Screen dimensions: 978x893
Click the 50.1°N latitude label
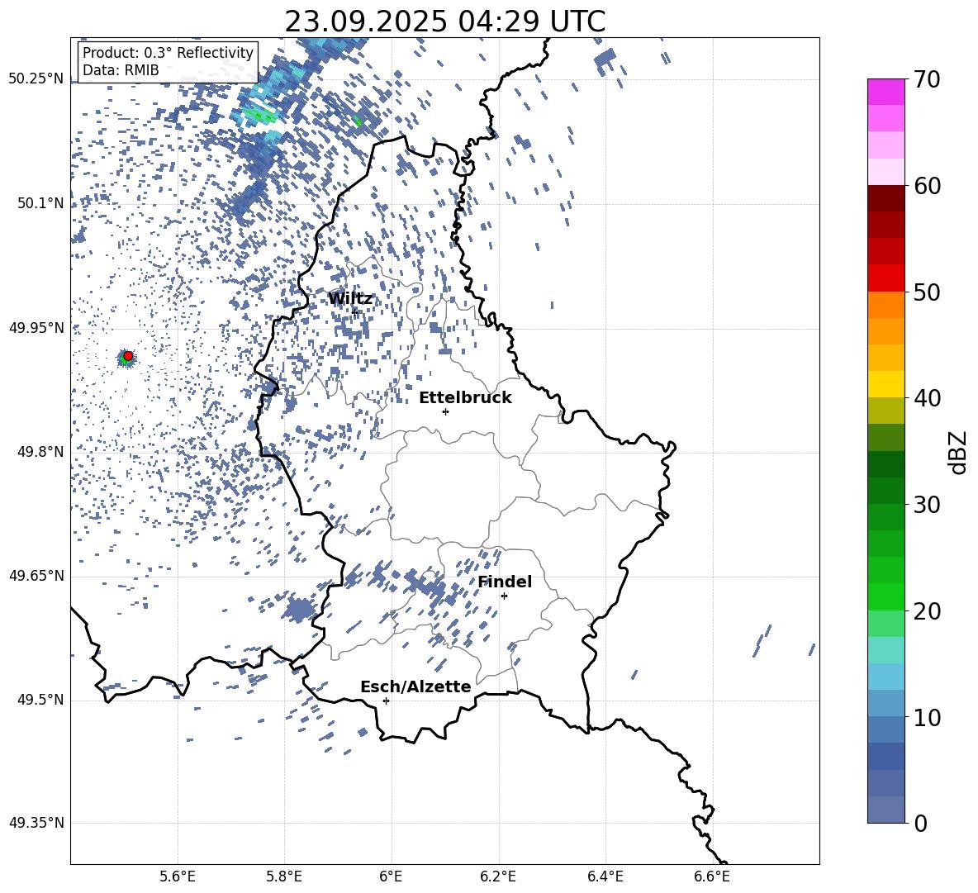click(x=40, y=203)
